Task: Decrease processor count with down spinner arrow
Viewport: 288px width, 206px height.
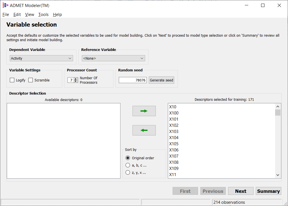Action: (75, 81)
